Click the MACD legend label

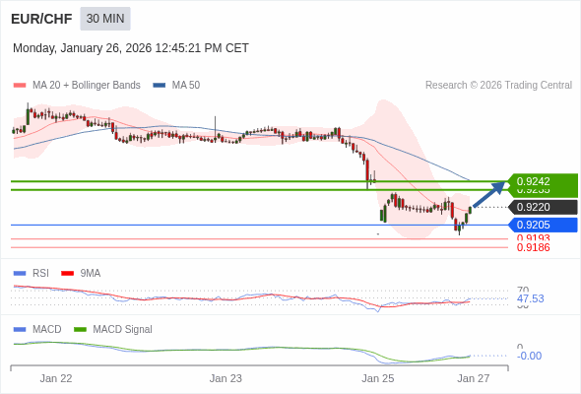click(47, 329)
